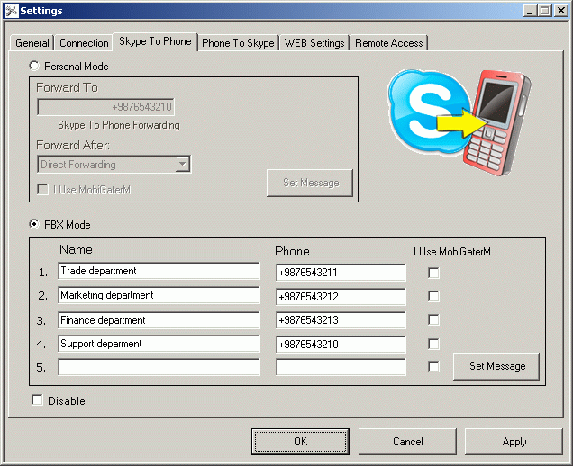573x466 pixels.
Task: Switch to Remote Access tab
Action: 388,43
